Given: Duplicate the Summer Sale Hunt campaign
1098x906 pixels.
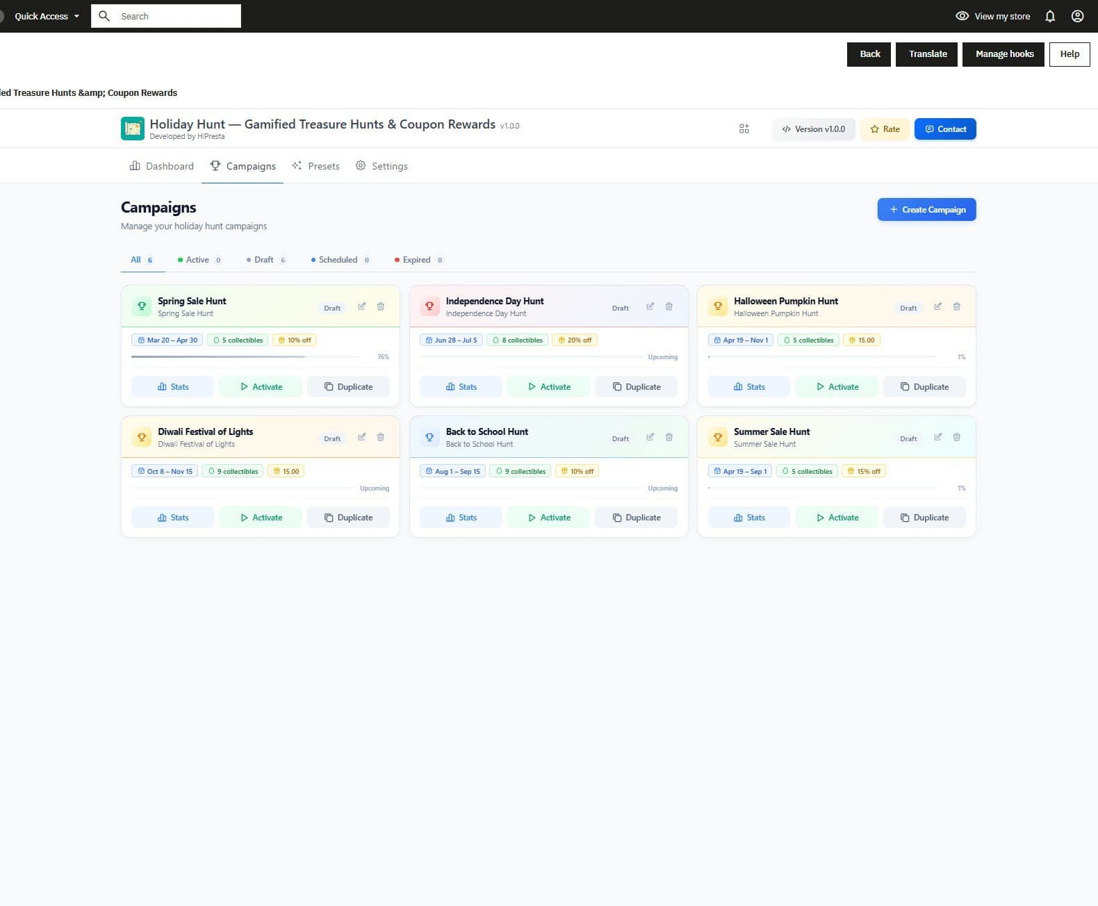Looking at the screenshot, I should (x=924, y=518).
